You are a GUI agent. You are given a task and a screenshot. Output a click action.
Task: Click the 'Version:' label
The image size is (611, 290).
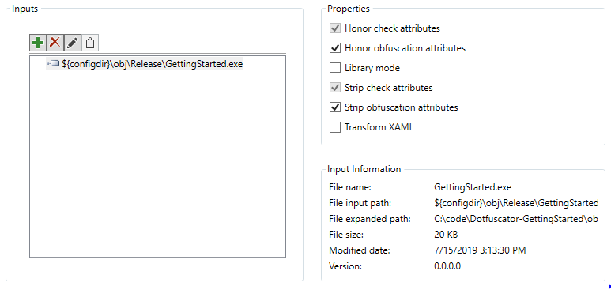(345, 266)
